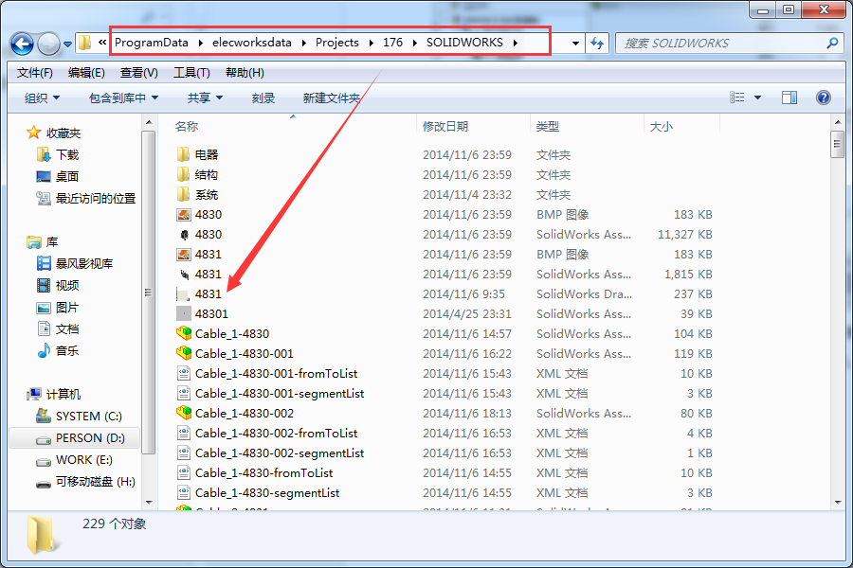Select Projects in the address path
Screen dimensions: 853x568
(337, 43)
